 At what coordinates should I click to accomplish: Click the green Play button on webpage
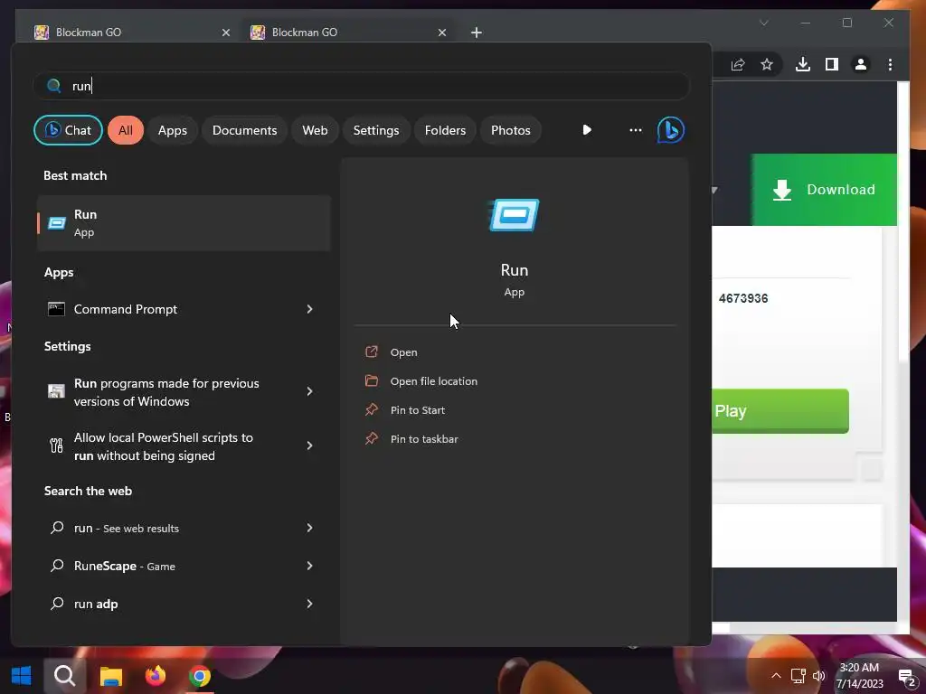(x=780, y=411)
